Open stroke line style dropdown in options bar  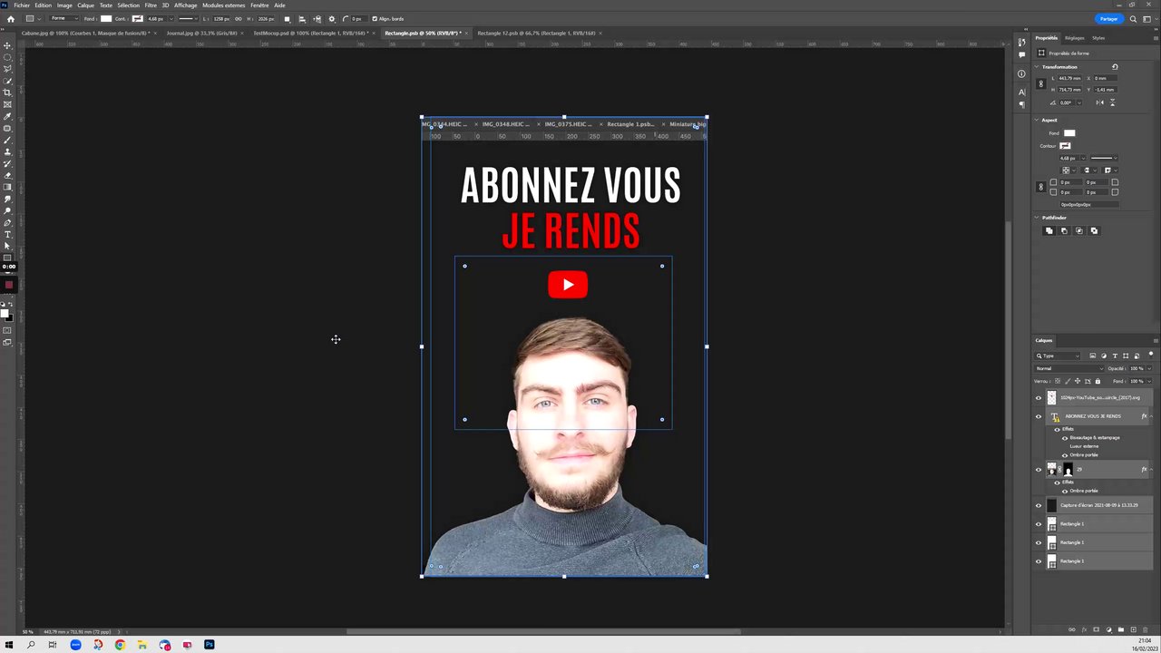tap(188, 19)
